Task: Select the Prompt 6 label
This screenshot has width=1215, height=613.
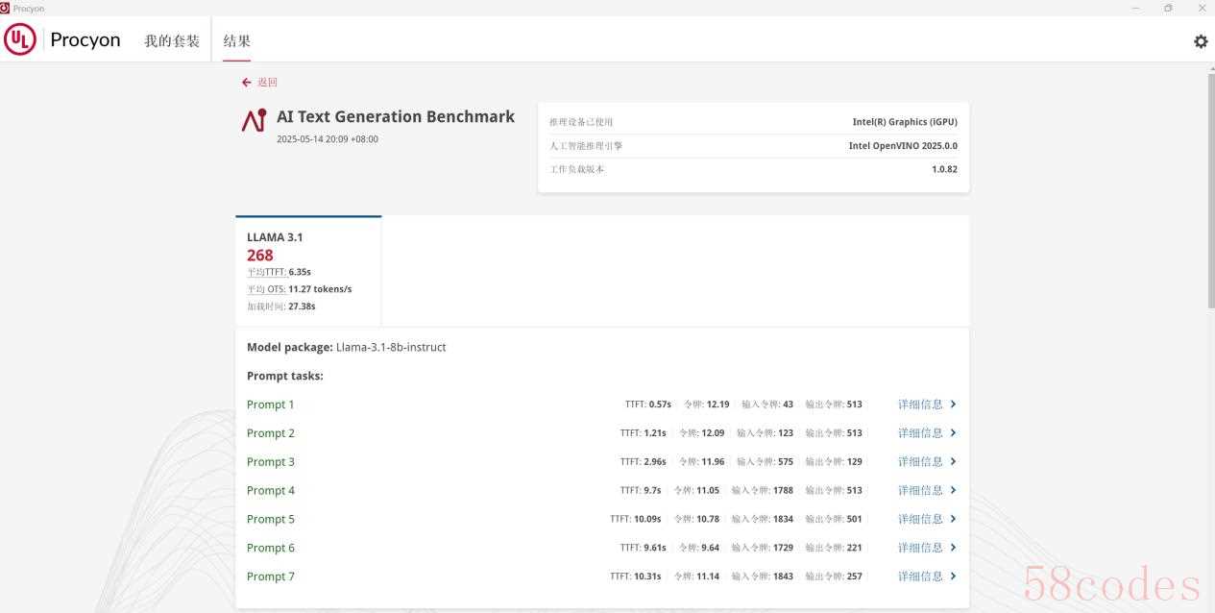Action: tap(271, 548)
